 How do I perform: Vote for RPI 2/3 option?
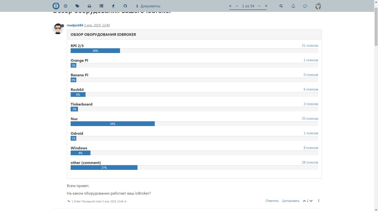[x=77, y=46]
